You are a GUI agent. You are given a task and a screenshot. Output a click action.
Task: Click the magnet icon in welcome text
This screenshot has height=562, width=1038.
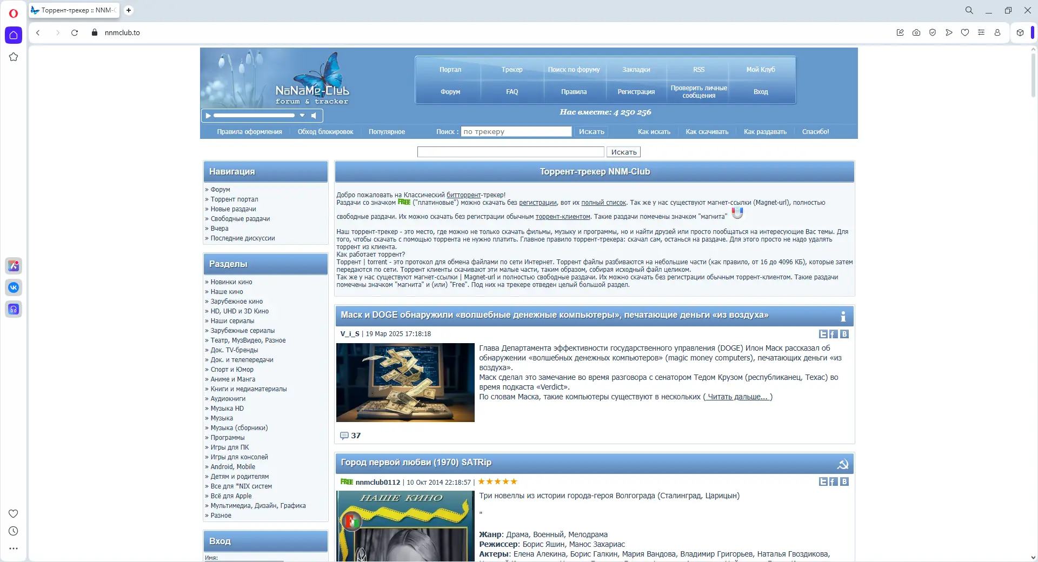tap(737, 213)
